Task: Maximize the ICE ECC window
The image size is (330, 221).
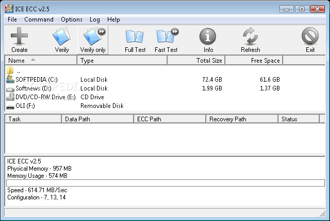Action: tap(302, 9)
